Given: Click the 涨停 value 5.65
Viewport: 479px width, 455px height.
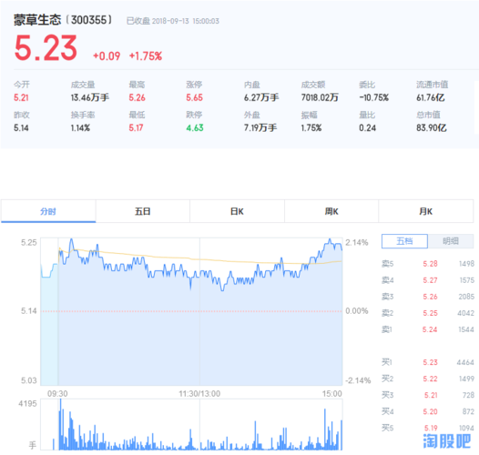Looking at the screenshot, I should pos(195,97).
